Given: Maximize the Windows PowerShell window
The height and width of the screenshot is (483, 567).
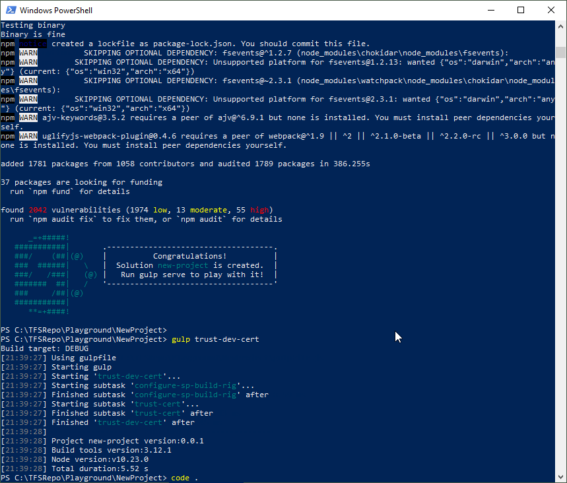Looking at the screenshot, I should pos(521,10).
